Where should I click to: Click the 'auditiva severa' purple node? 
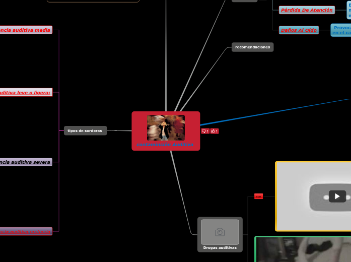coord(25,162)
